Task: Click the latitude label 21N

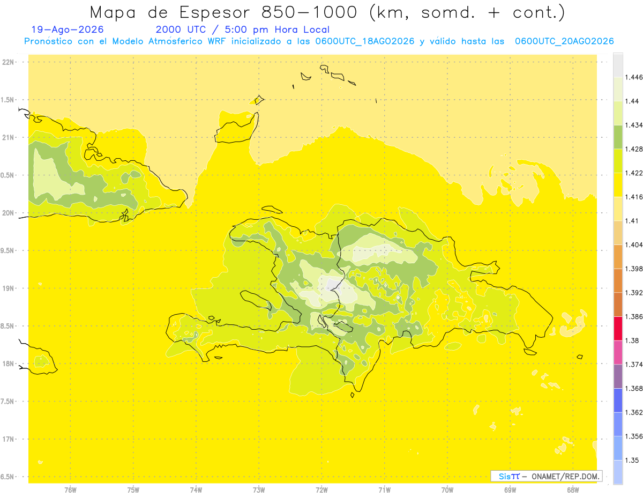Action: coord(8,137)
